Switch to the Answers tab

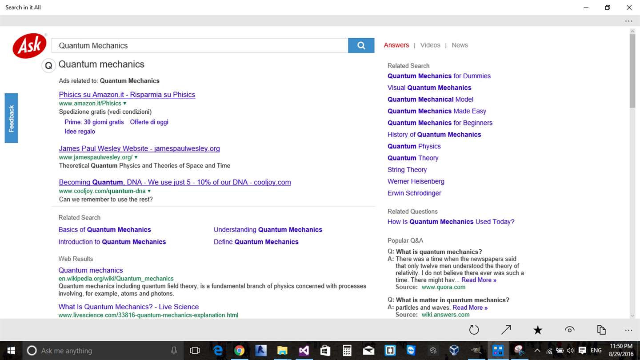[x=396, y=45]
